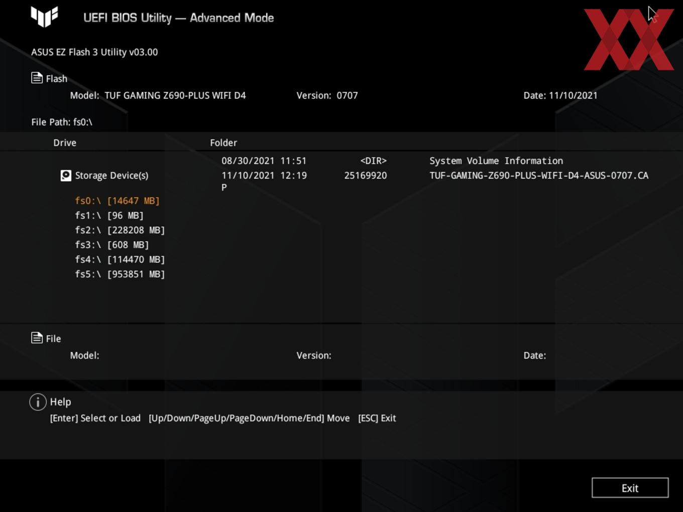This screenshot has height=512, width=683.
Task: Select drive fs5:\ [953851 MB]
Action: pos(120,274)
